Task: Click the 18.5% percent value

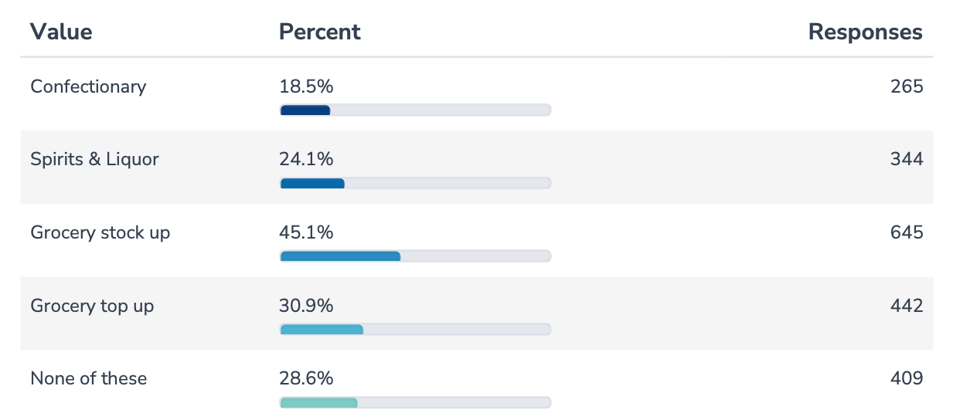Action: coord(306,86)
